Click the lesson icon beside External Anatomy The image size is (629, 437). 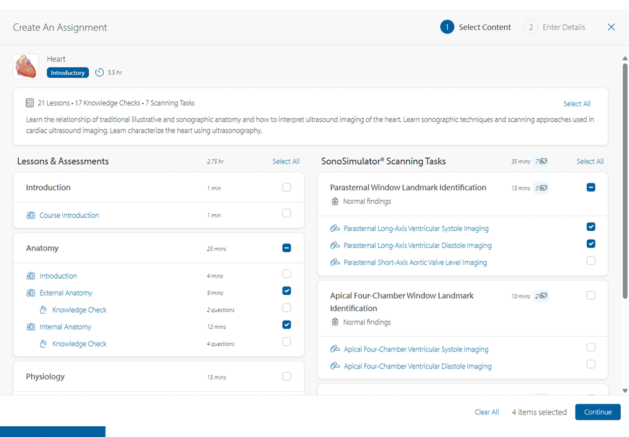[31, 293]
